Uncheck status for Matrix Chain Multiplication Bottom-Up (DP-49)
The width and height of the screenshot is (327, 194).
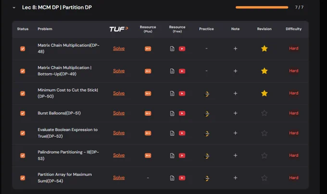pos(23,71)
